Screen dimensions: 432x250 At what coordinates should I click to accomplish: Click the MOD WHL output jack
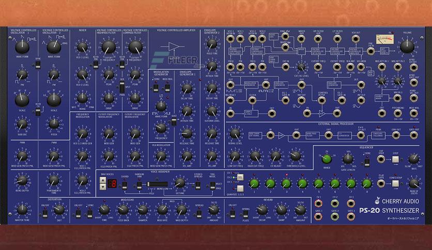(413, 113)
